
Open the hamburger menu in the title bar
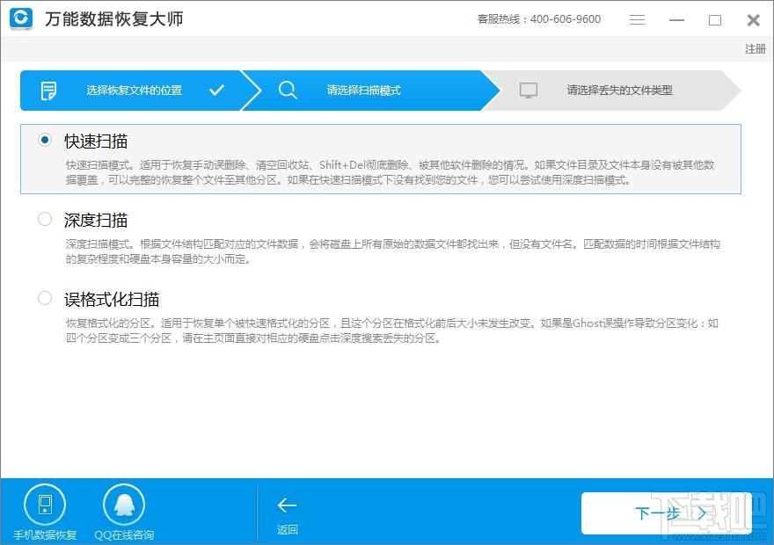(638, 19)
